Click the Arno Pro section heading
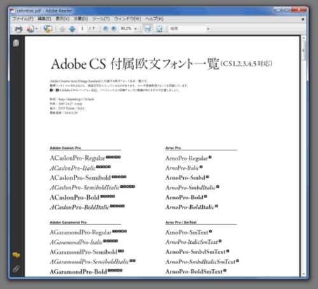Viewport: 318px width, 289px height. tap(173, 148)
